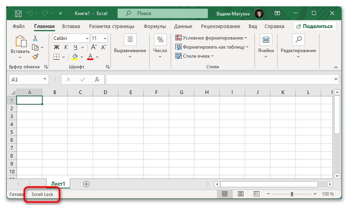Apply cell borders icon

[56, 56]
